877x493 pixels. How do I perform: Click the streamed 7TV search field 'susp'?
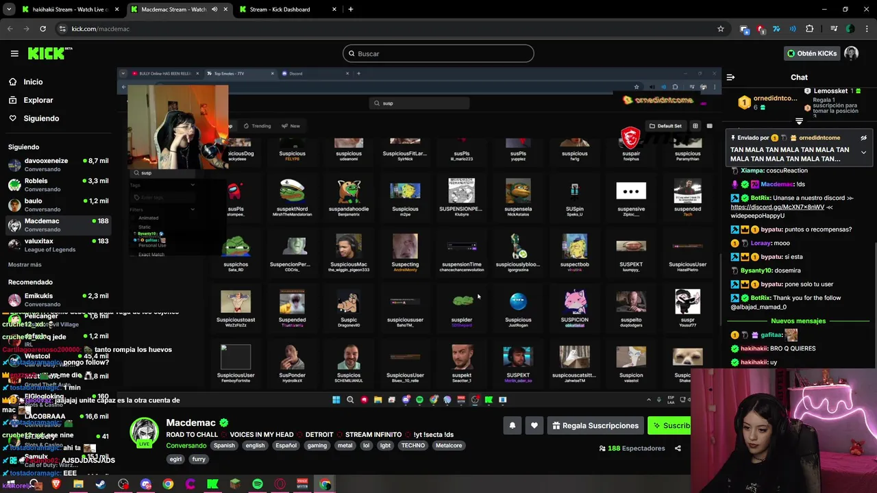coord(419,103)
